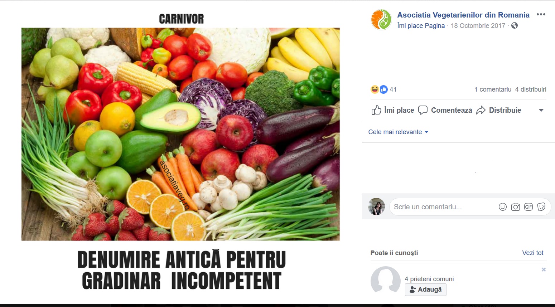555x307 pixels.
Task: Open the three-dot post options menu
Action: (541, 15)
